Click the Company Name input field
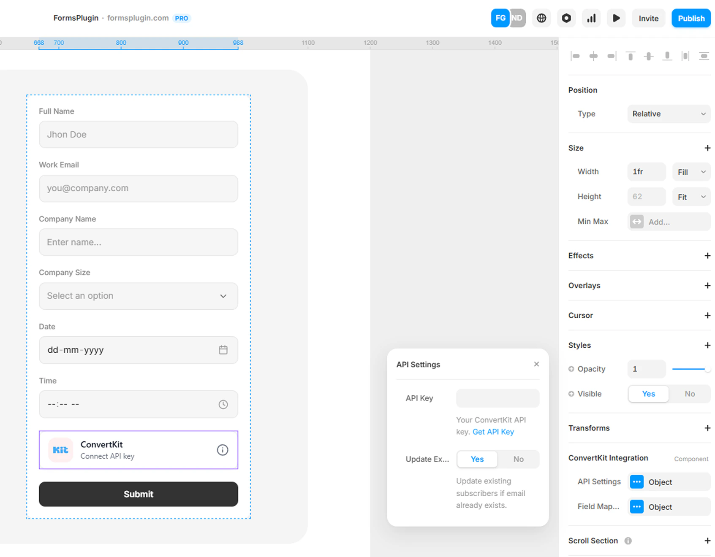The width and height of the screenshot is (715, 557). (x=139, y=242)
